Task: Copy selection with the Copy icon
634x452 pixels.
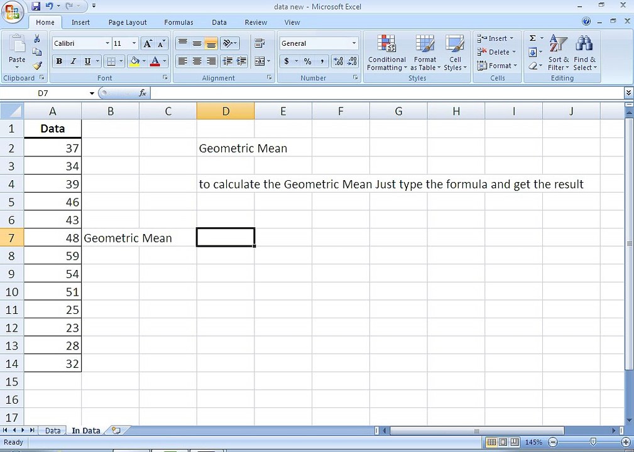Action: (37, 52)
